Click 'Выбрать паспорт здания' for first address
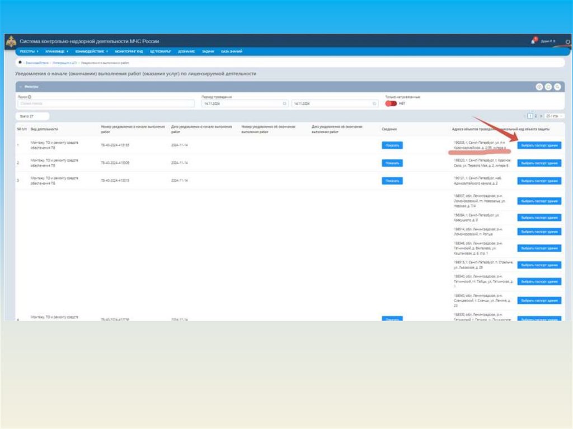This screenshot has width=573, height=429. 539,145
